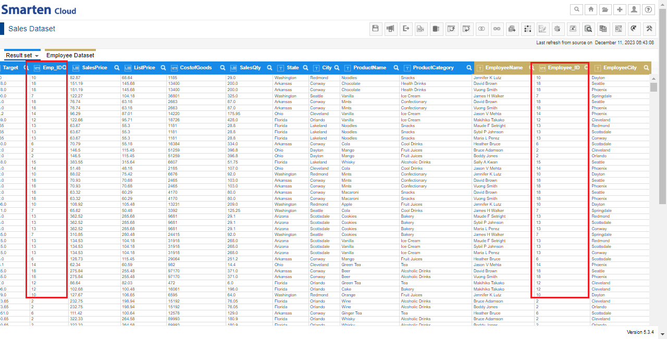Open the wrench and hammer tools icon
The image size is (667, 339).
[649, 29]
